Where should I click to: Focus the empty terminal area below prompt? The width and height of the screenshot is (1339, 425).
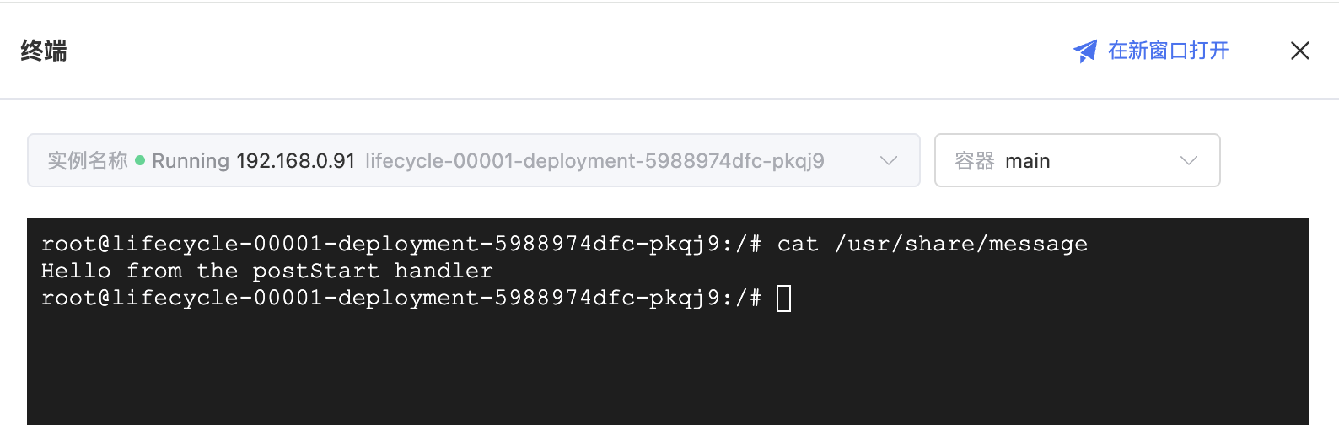(666, 371)
